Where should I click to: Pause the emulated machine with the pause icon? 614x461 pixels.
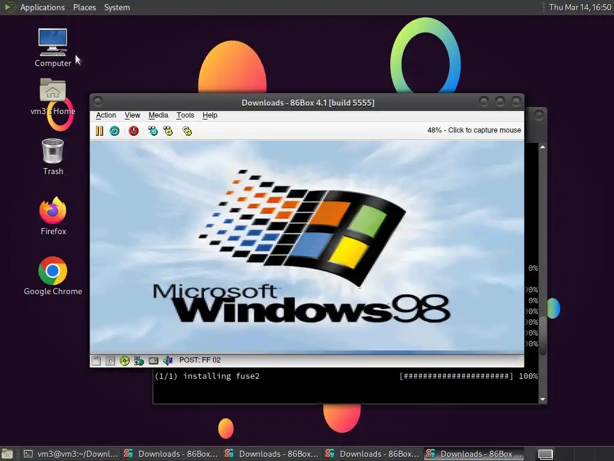[100, 131]
